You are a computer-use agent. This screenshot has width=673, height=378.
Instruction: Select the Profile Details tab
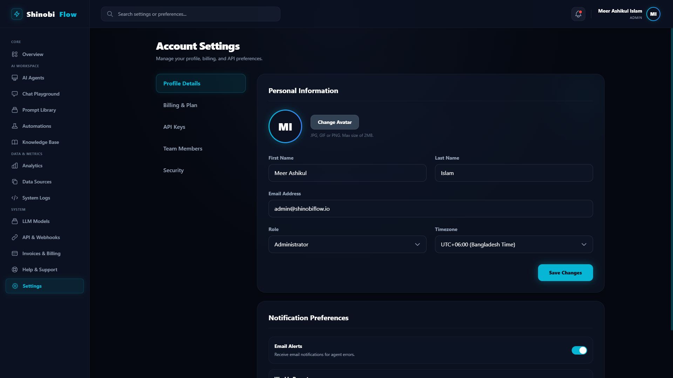(201, 83)
